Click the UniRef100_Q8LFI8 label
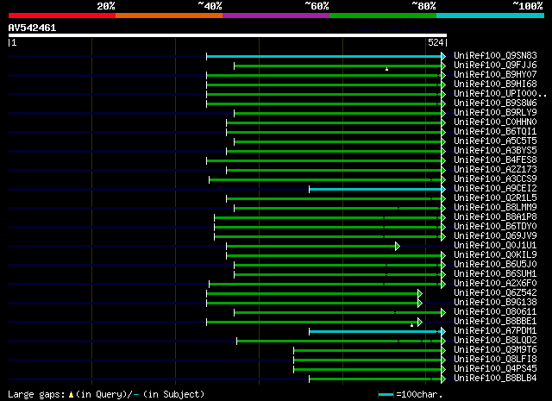Image resolution: width=552 pixels, height=401 pixels. (x=495, y=360)
